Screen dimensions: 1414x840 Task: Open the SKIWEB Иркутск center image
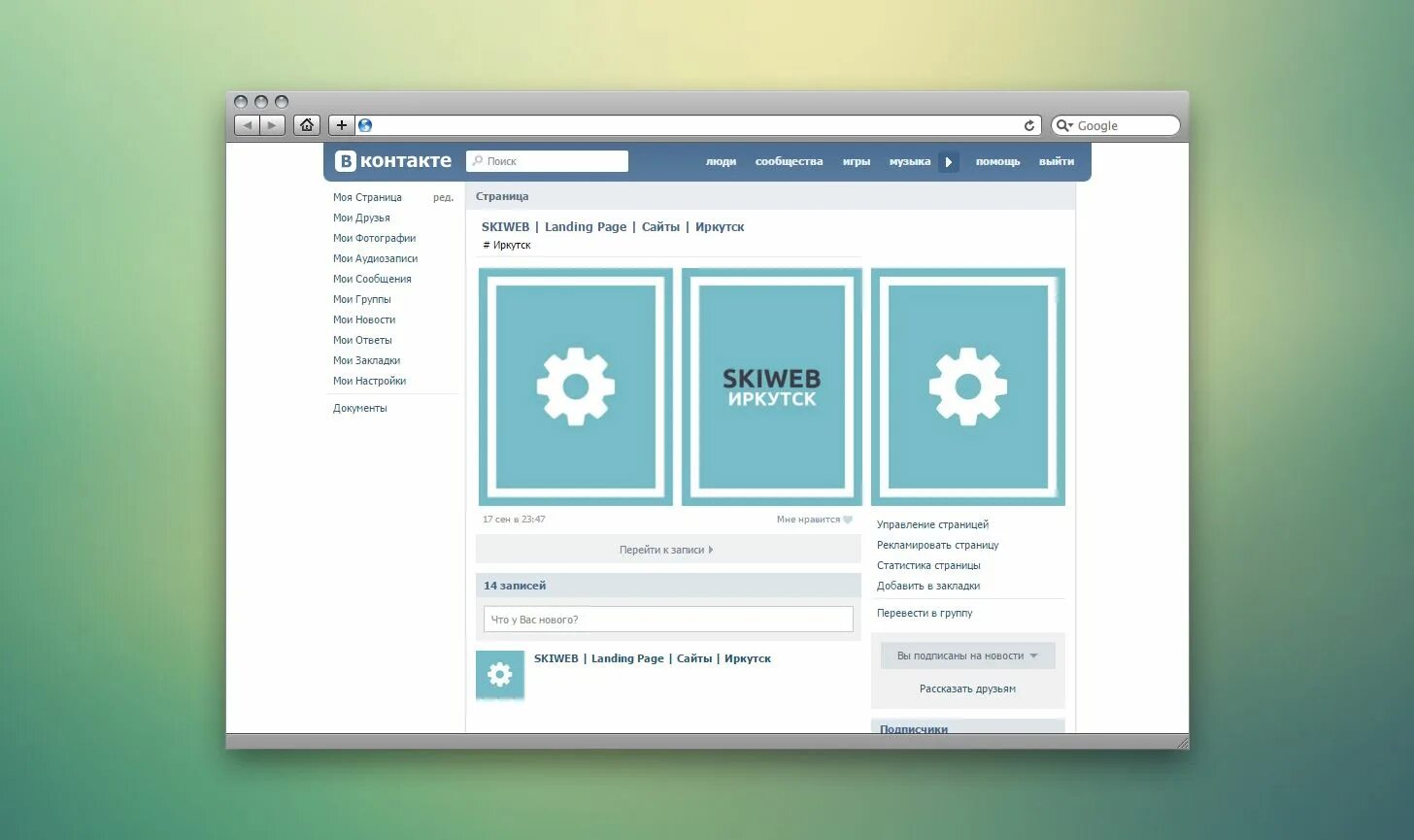[x=772, y=386]
